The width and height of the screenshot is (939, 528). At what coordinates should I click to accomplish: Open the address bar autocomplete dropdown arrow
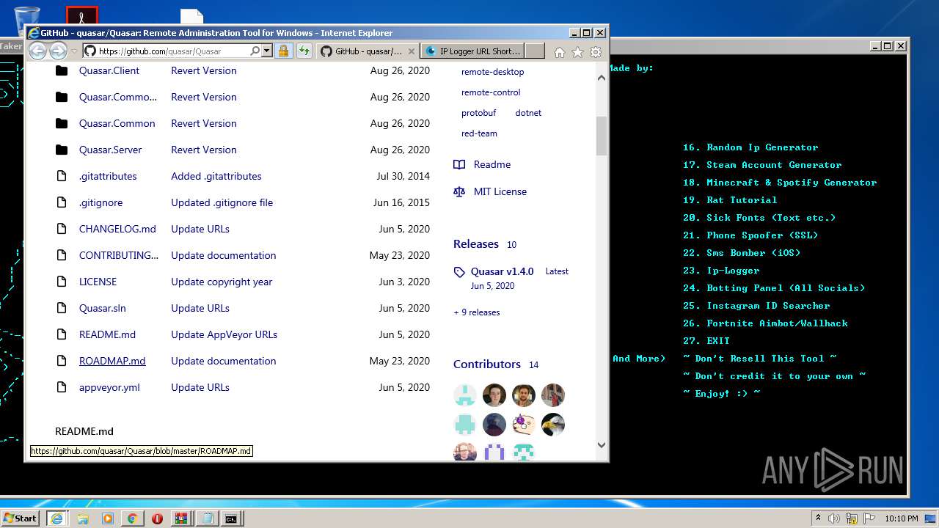267,51
